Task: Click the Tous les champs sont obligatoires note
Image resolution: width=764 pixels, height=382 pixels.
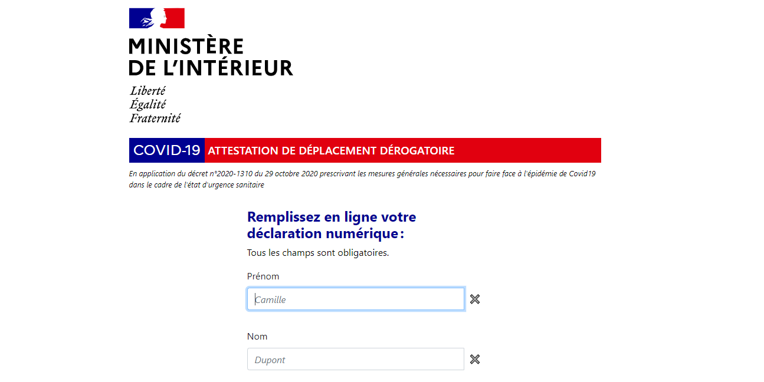Action: tap(318, 253)
